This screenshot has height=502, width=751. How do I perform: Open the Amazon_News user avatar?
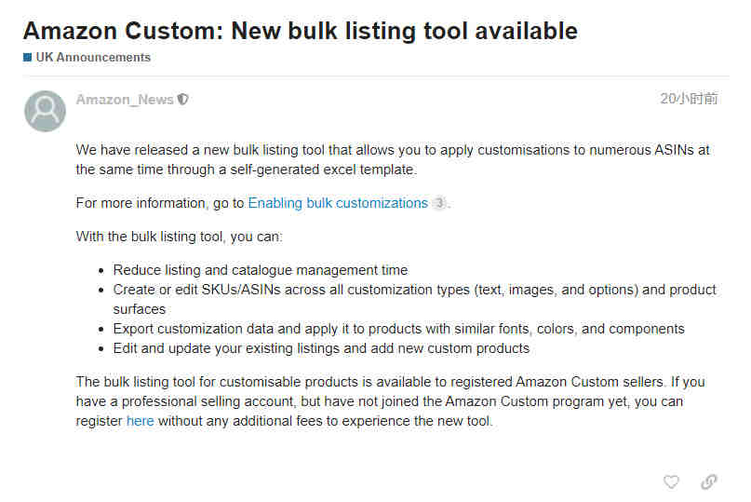click(x=45, y=111)
